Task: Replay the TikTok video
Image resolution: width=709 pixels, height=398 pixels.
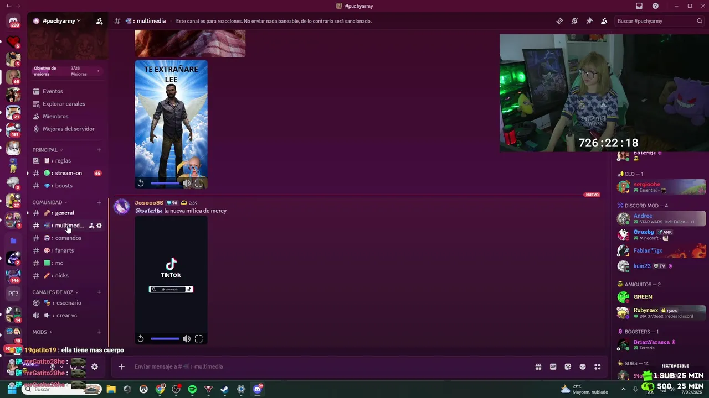Action: pos(141,338)
